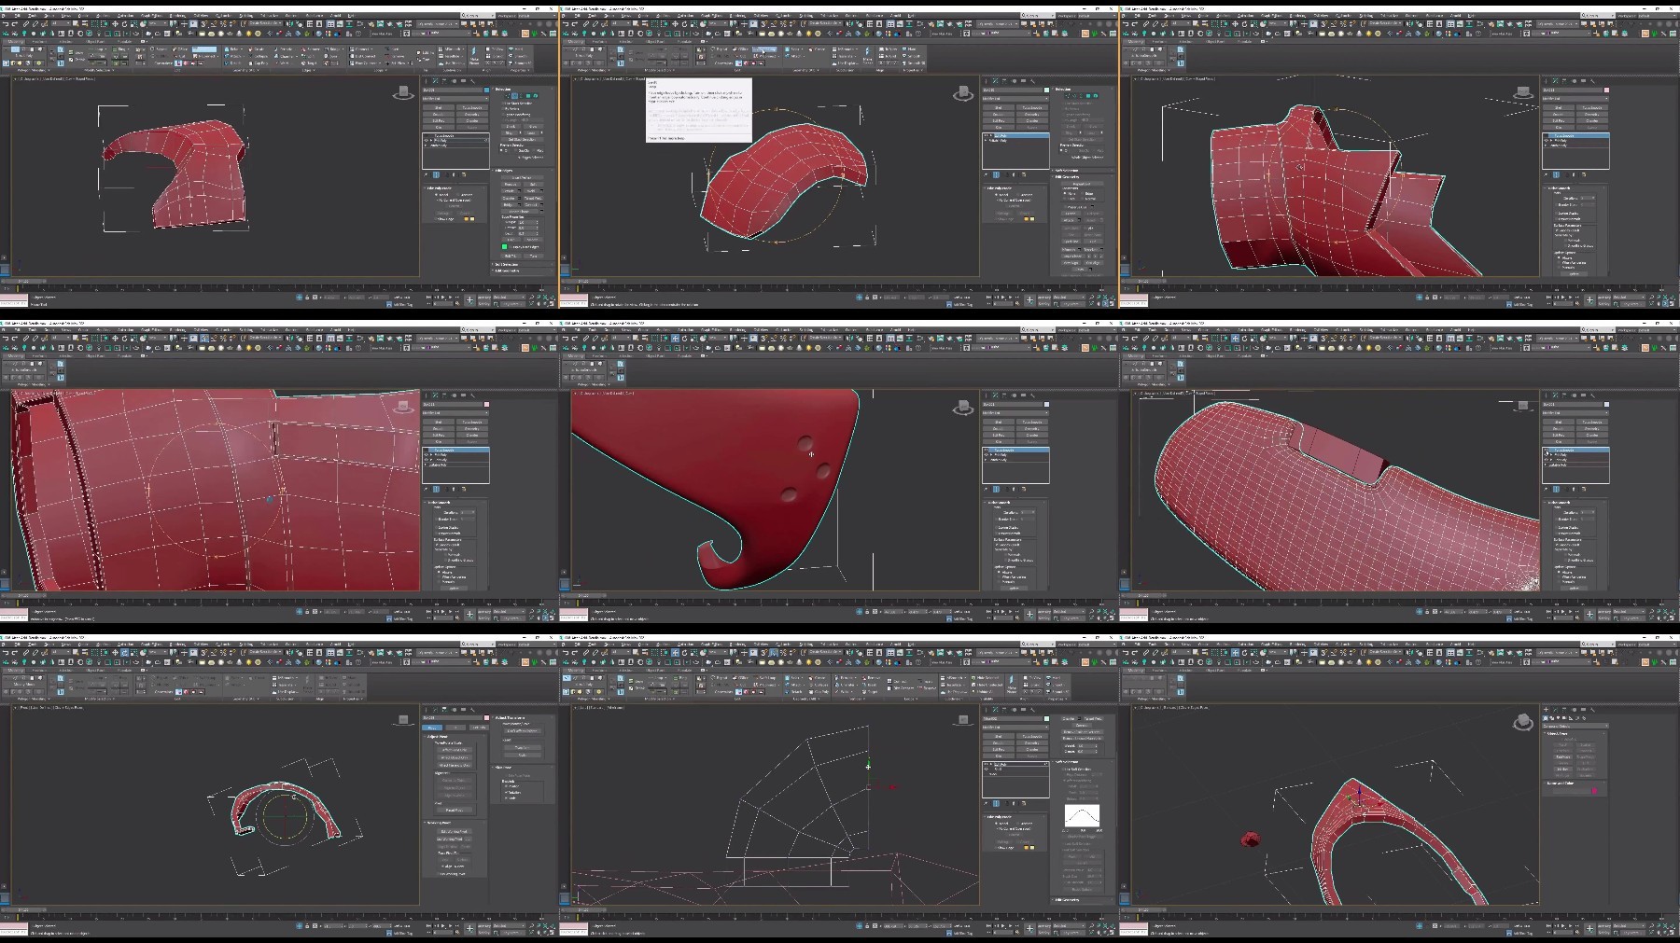Image resolution: width=1680 pixels, height=943 pixels.
Task: Open Modify panel tab in hook-shaped mesh screenshot
Action: [x=435, y=81]
